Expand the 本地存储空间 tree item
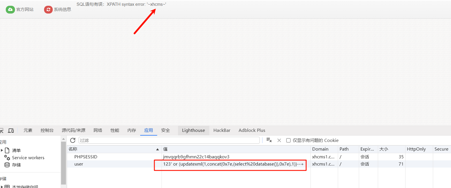 (2, 187)
